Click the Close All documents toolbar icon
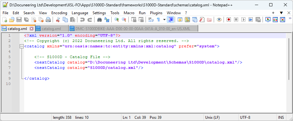 point(41,20)
